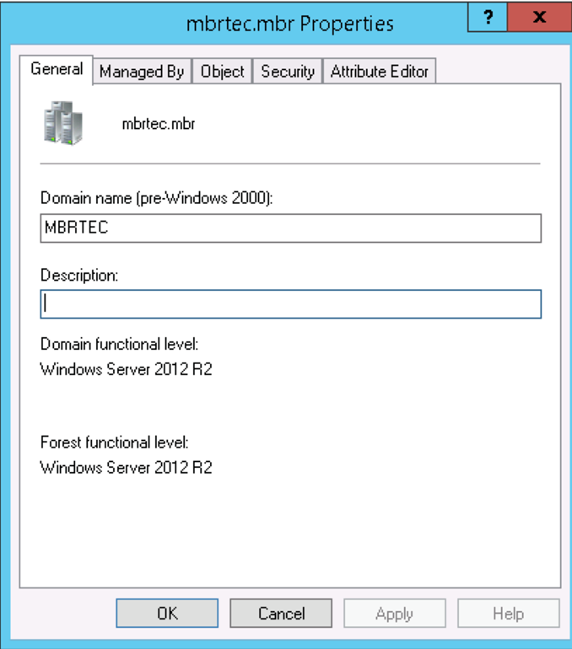Switch to the Security tab

click(288, 72)
